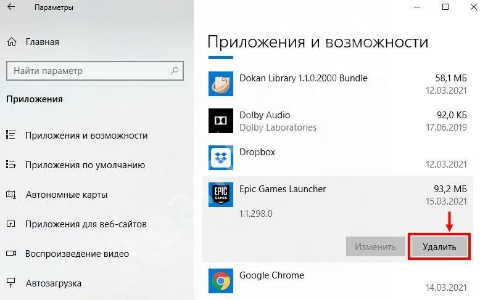Viewport: 480px width, 300px height.
Task: Close the Параметры window
Action: (474, 7)
